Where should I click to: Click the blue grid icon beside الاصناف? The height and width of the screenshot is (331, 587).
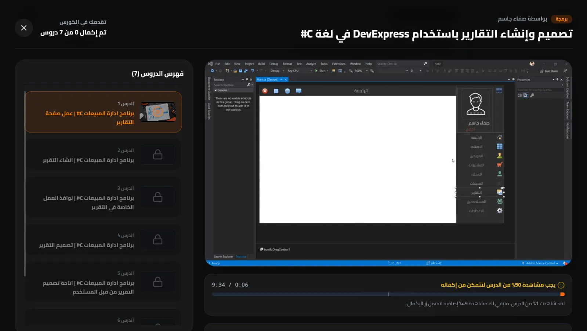(500, 146)
